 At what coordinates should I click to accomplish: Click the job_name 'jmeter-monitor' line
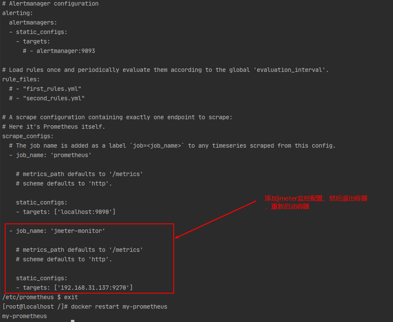coord(57,231)
